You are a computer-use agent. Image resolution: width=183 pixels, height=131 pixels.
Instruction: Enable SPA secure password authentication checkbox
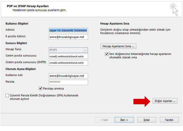click(7, 95)
